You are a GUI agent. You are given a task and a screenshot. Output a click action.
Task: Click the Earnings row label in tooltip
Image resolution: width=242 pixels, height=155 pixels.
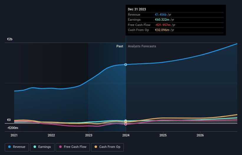coord(134,20)
